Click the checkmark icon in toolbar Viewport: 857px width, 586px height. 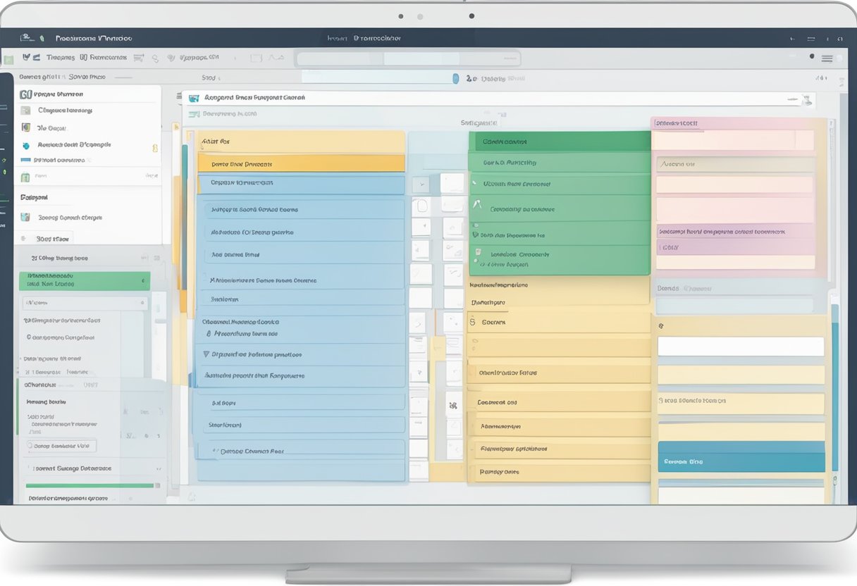26,58
